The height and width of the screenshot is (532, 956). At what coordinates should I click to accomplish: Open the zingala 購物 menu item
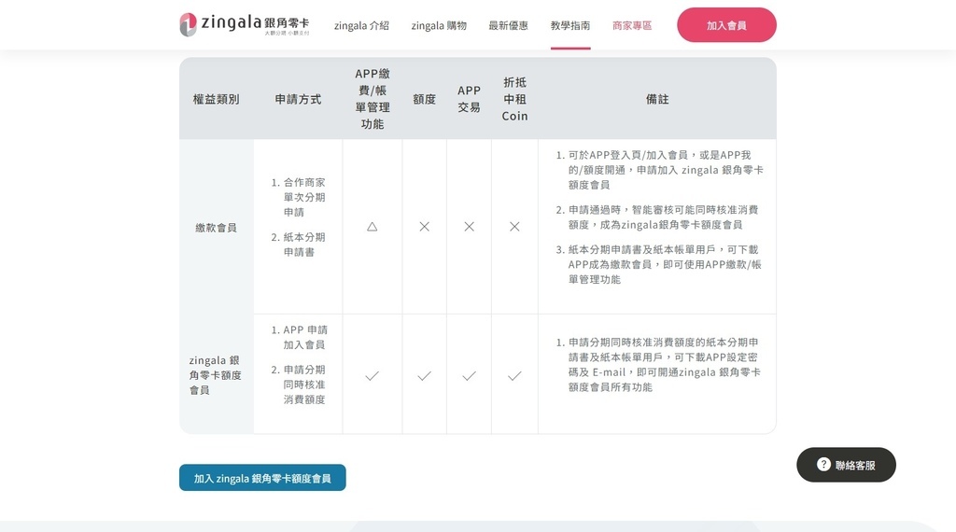point(439,25)
